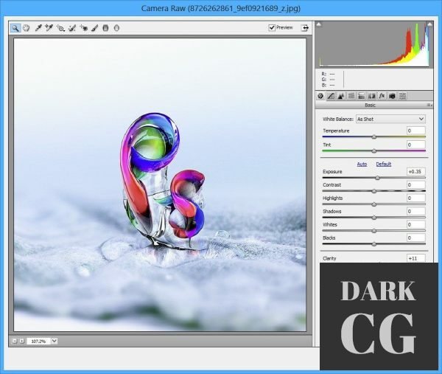Click the image preview of the glass sculpture
This screenshot has height=374, width=442.
(x=160, y=184)
